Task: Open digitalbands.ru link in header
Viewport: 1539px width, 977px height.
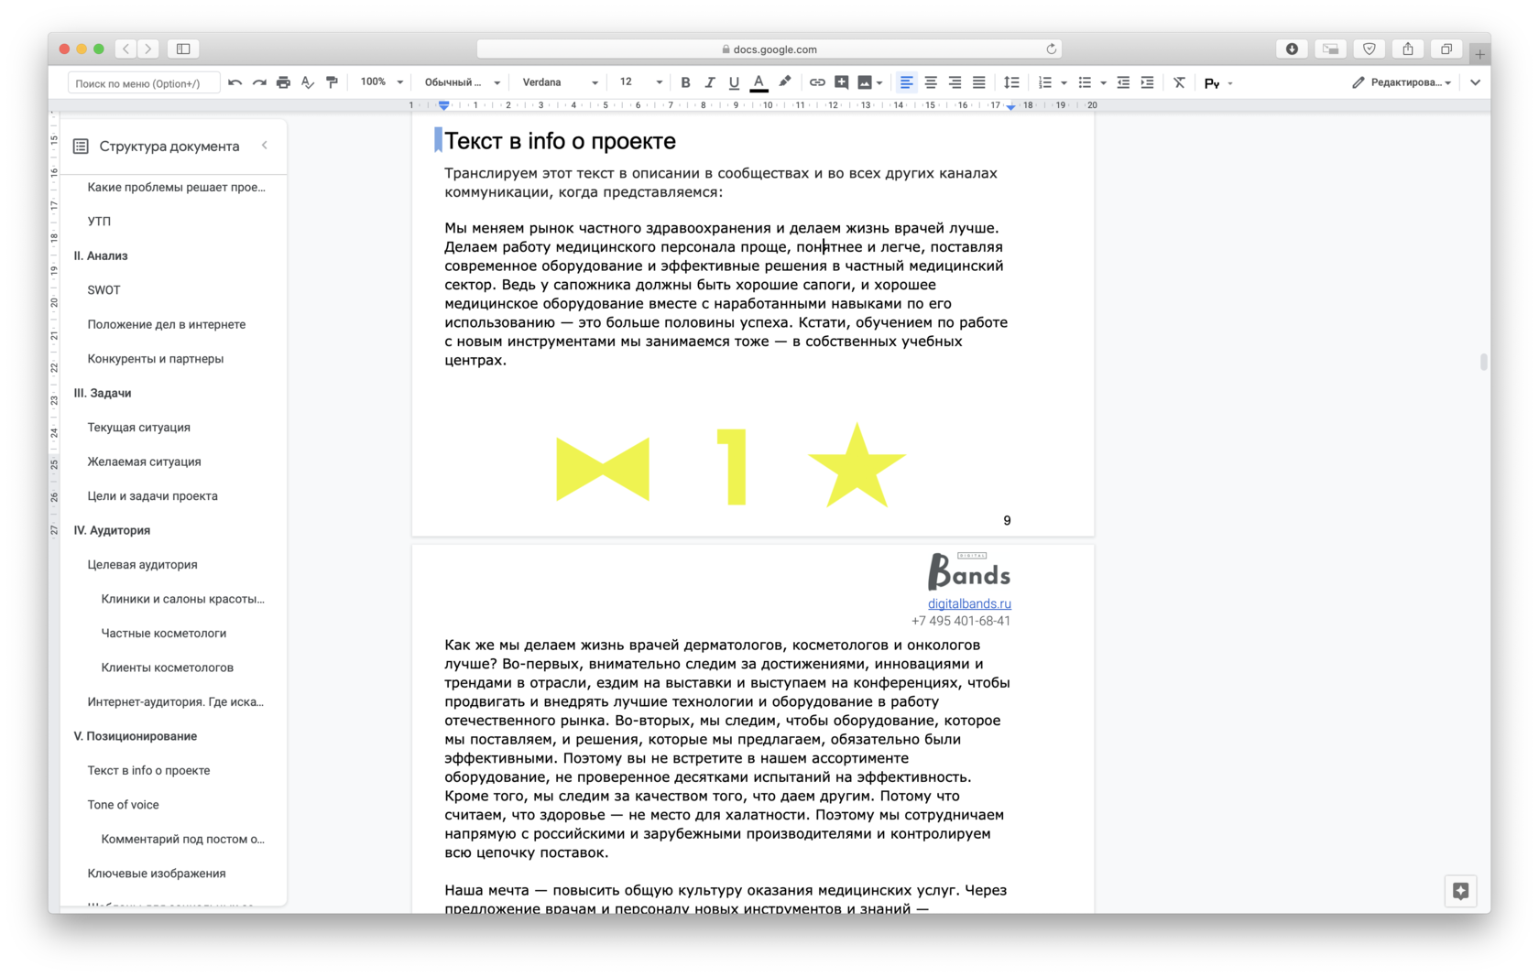Action: point(969,603)
